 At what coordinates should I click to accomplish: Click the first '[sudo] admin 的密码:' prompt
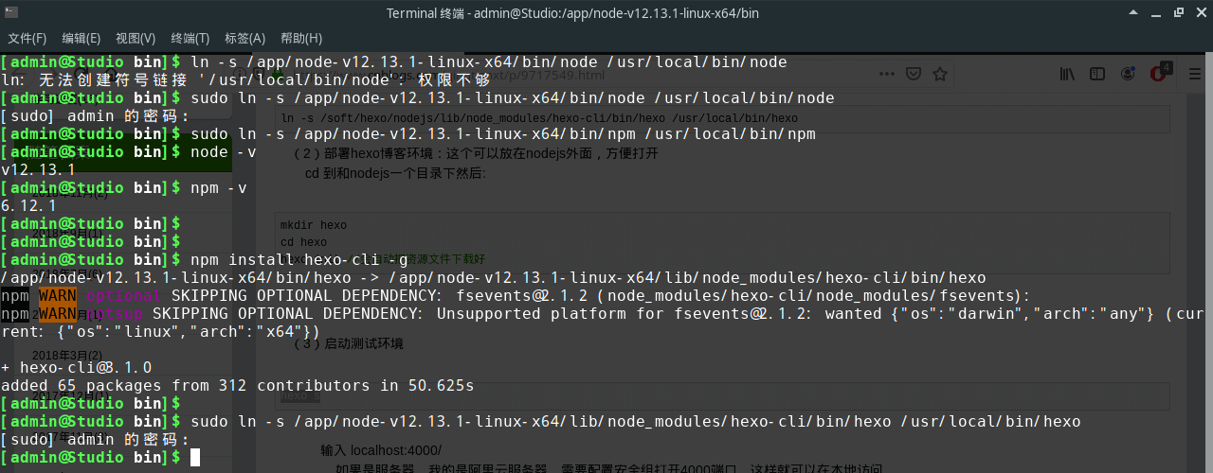[95, 116]
